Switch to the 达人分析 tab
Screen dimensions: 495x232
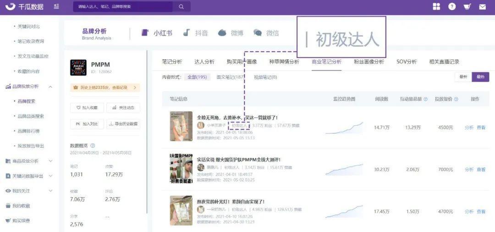pyautogui.click(x=204, y=62)
